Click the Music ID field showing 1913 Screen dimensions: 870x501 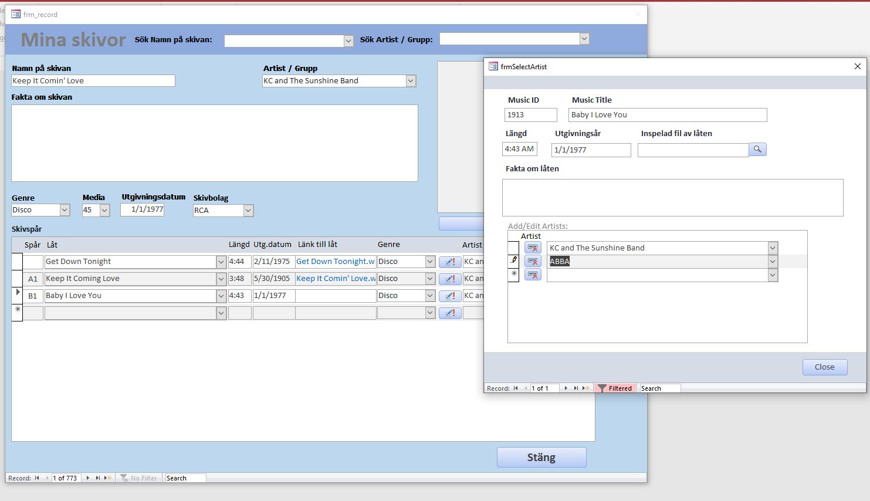tap(531, 115)
